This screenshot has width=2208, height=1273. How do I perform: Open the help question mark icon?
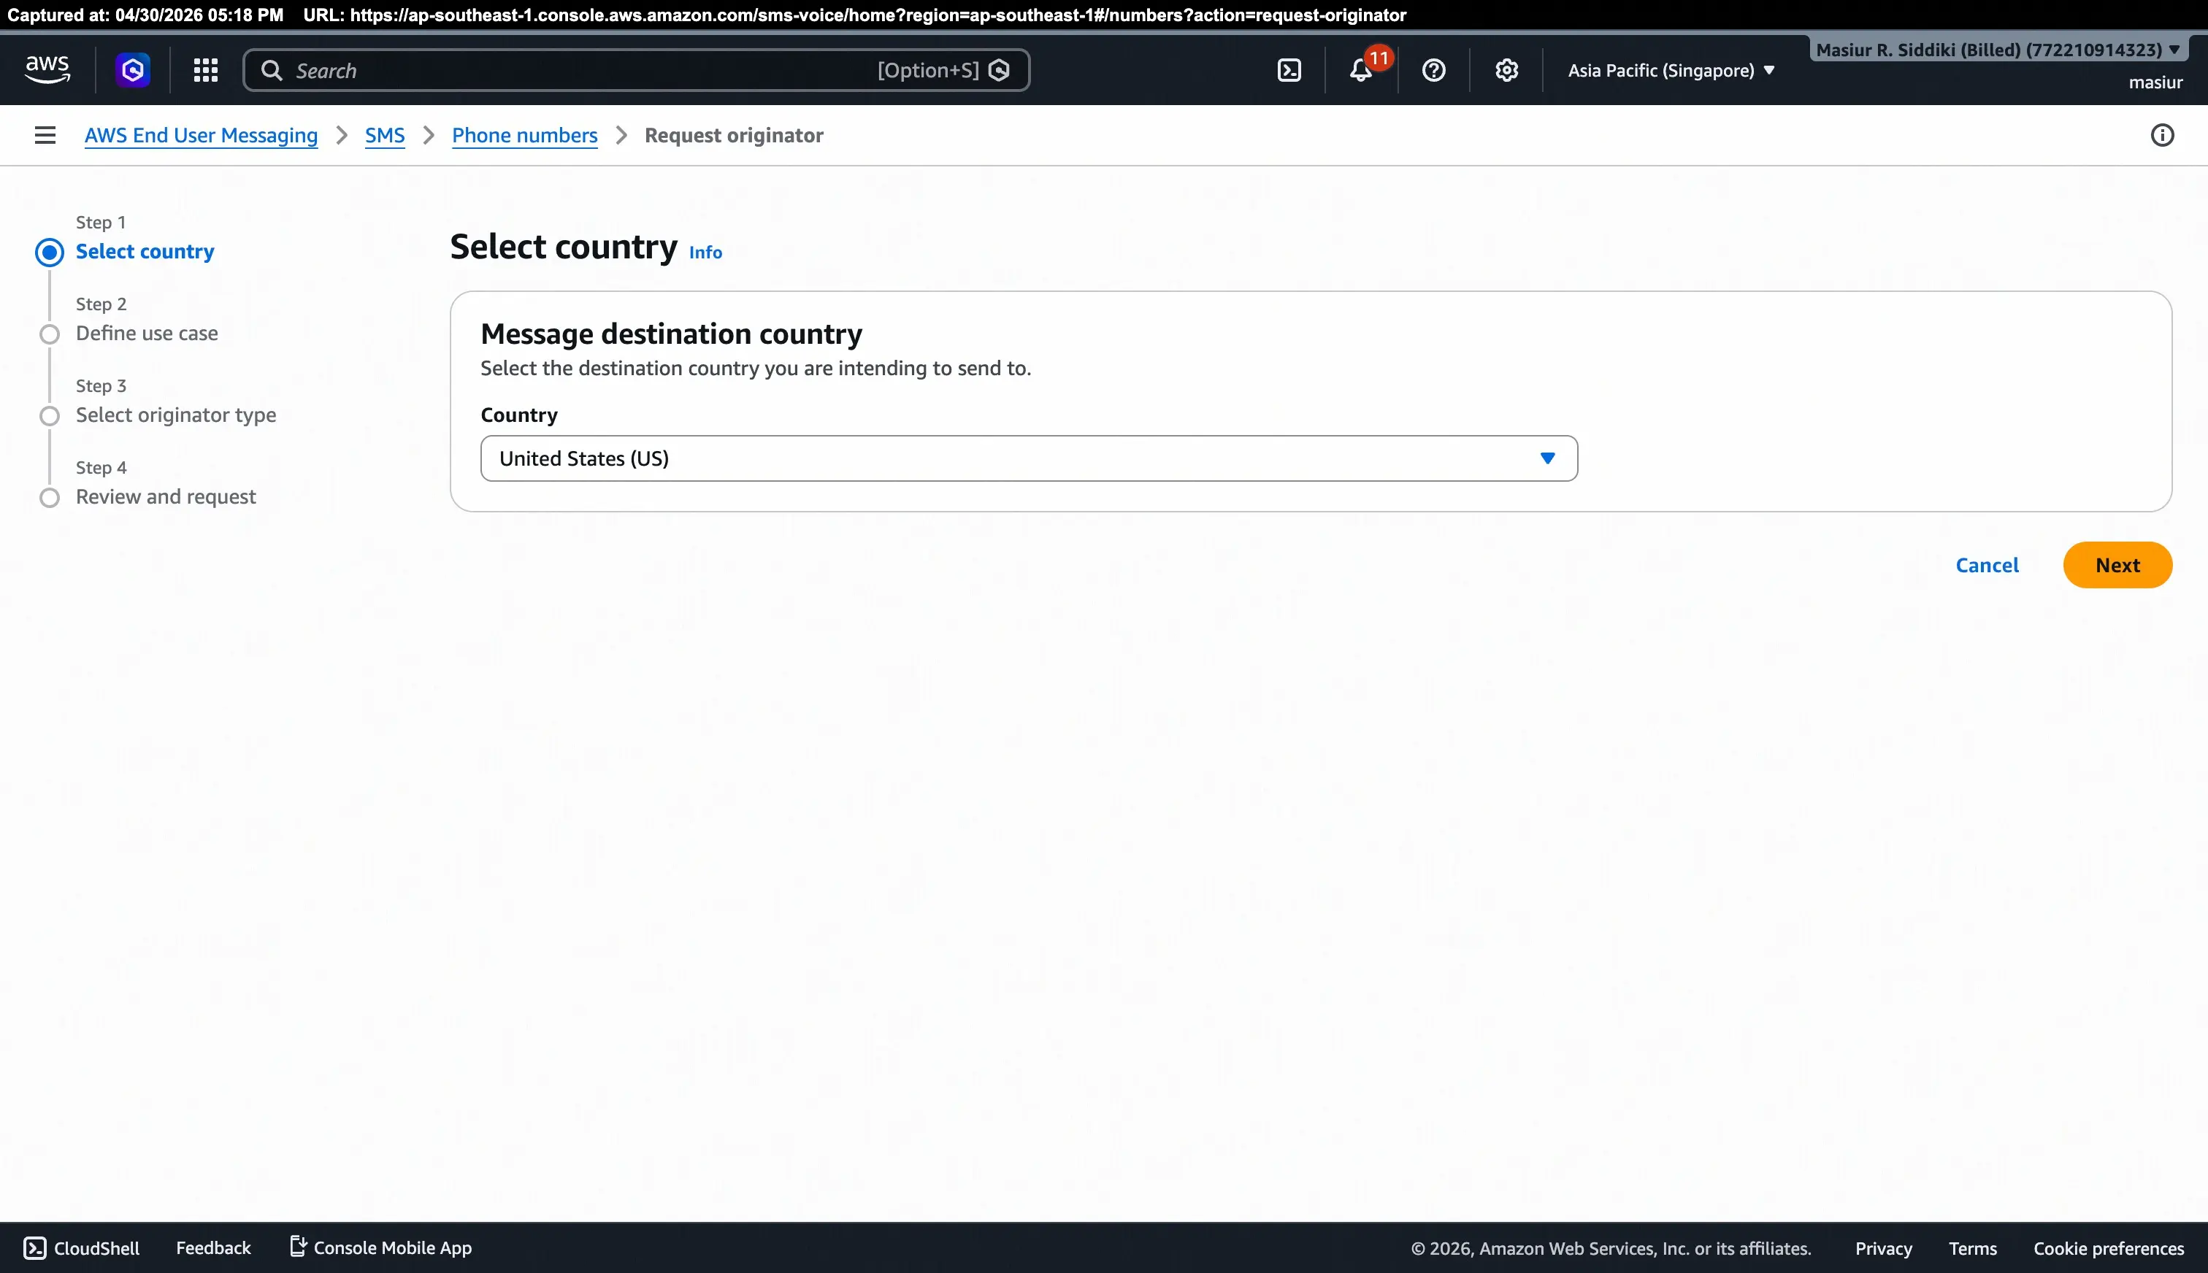[x=1433, y=70]
